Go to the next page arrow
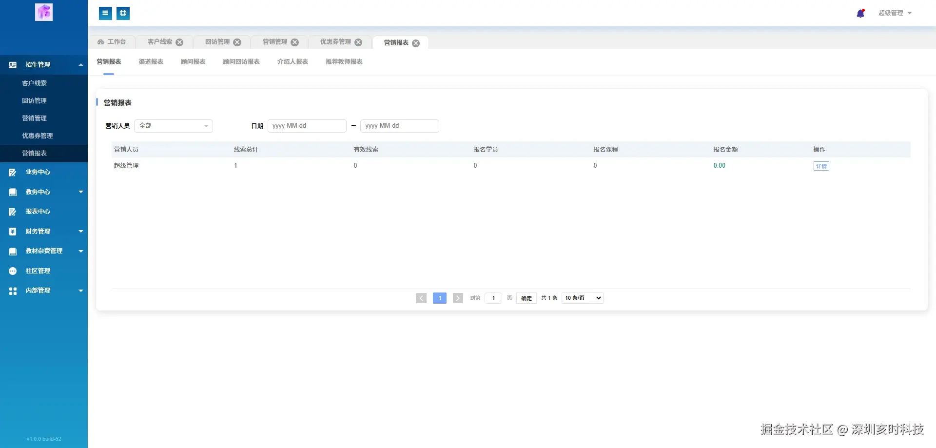The height and width of the screenshot is (448, 936). 458,298
